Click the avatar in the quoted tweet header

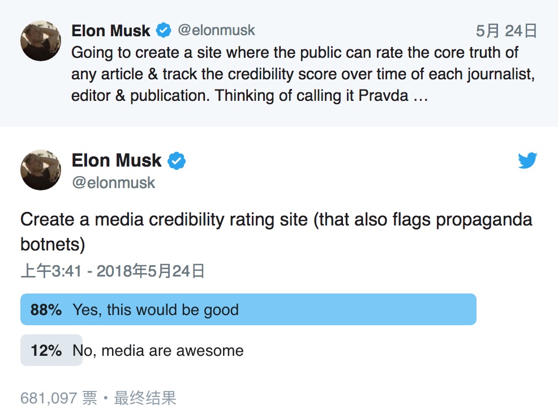tap(40, 40)
